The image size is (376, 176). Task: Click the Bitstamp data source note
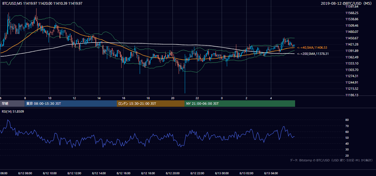coord(331,160)
